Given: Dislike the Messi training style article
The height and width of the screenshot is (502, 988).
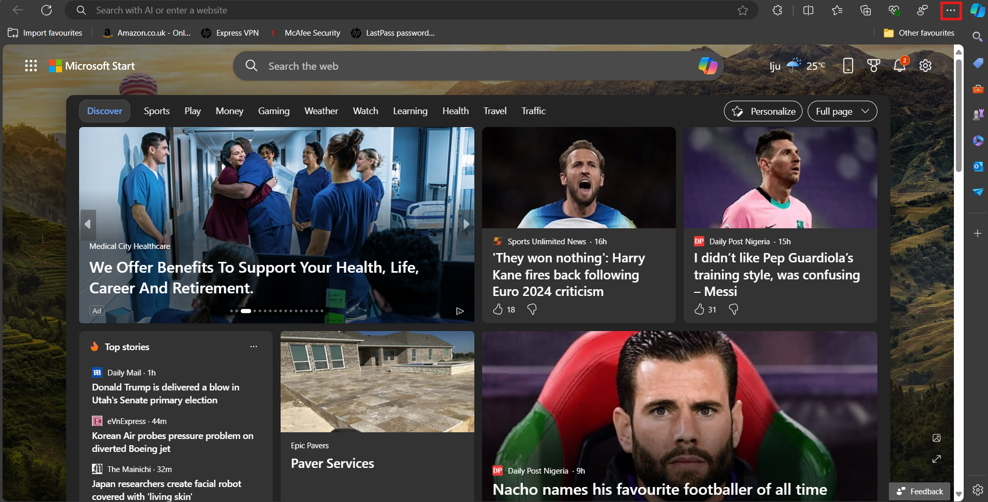Looking at the screenshot, I should click(x=734, y=309).
